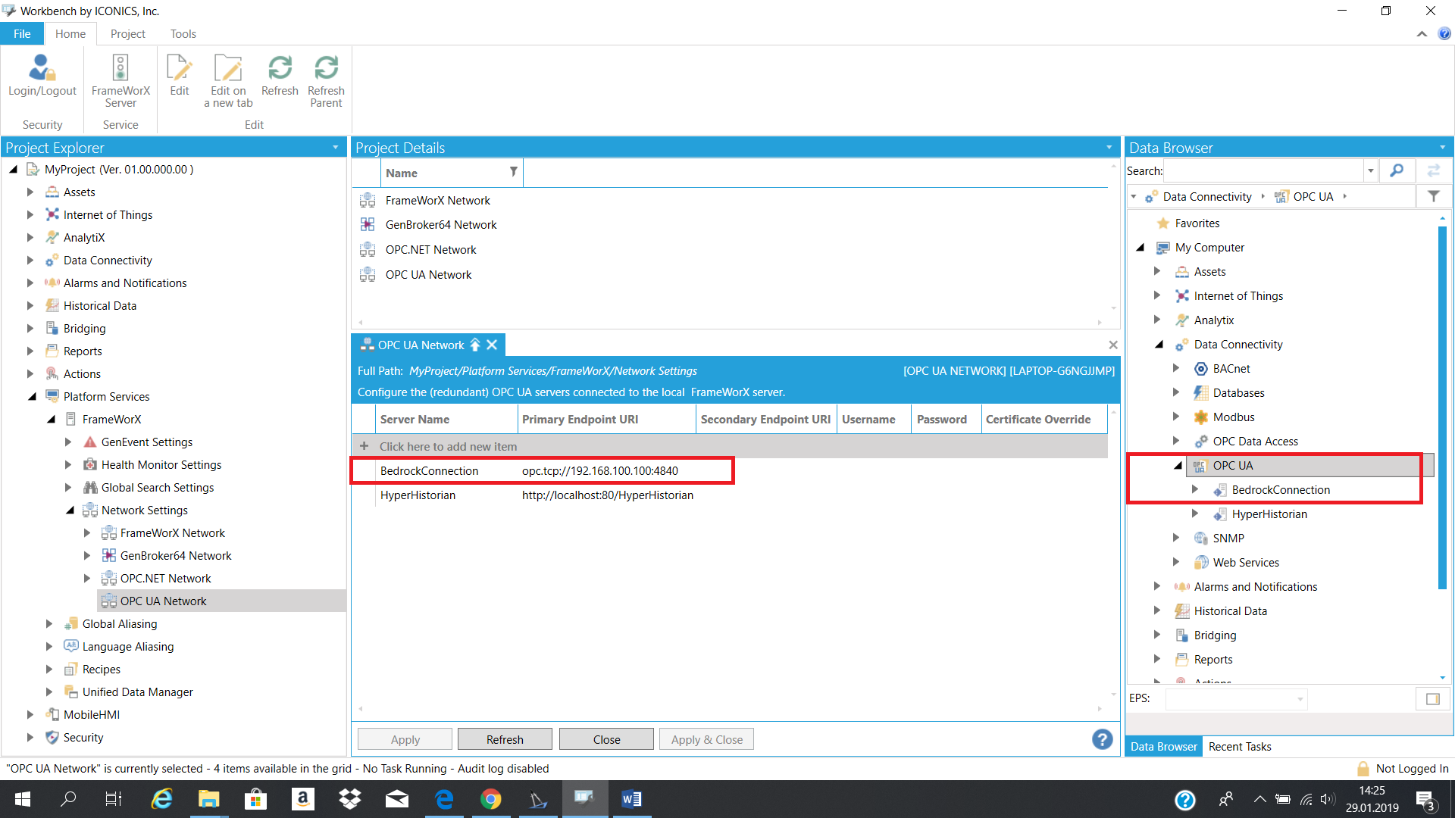Open the Workbench help icon in ribbon corner
Screen dimensions: 1455x818
[x=1444, y=33]
